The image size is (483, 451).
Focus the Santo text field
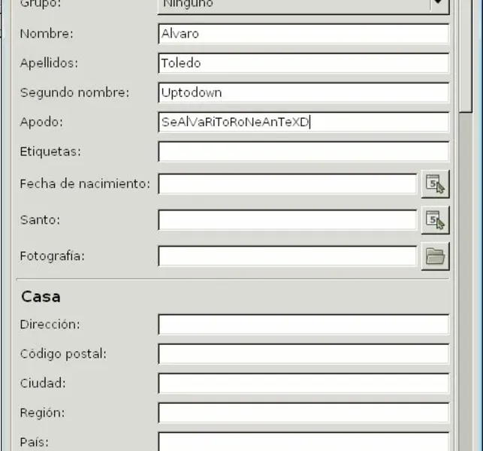coord(287,220)
